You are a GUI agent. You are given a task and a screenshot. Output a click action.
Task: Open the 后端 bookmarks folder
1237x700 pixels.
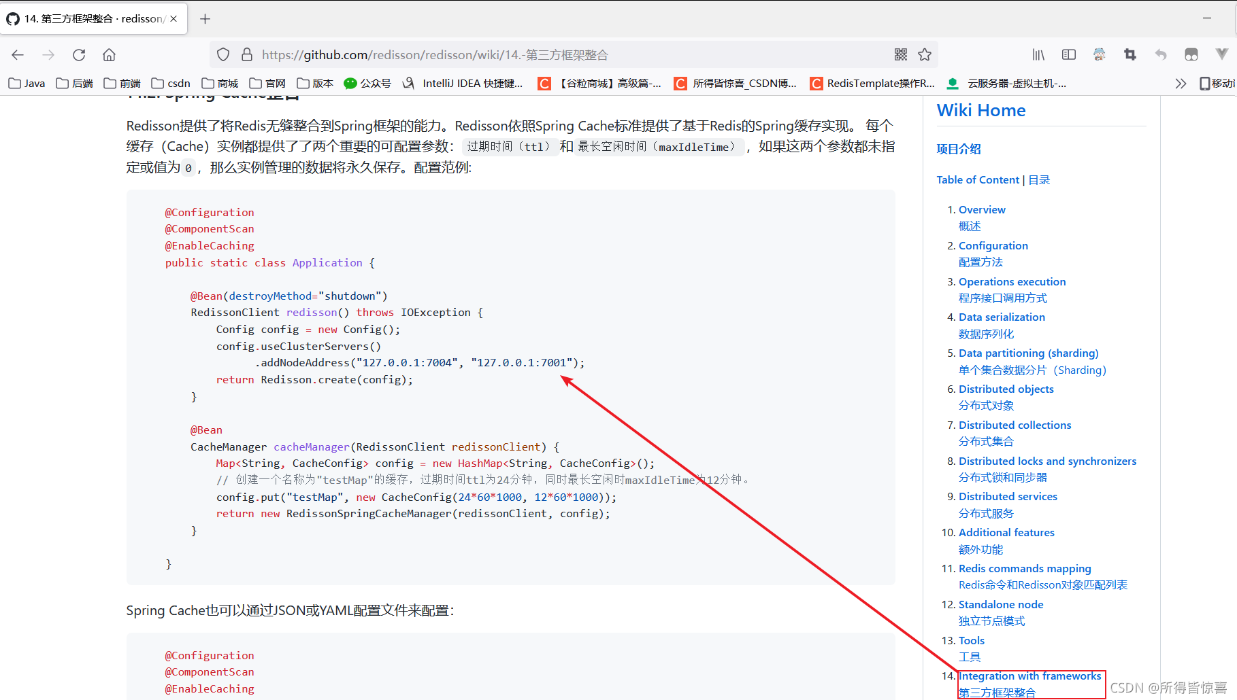[74, 83]
